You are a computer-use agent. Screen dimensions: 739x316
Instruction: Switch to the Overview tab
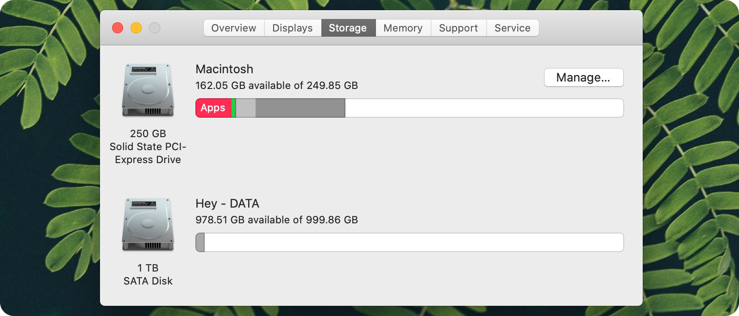[x=234, y=28]
